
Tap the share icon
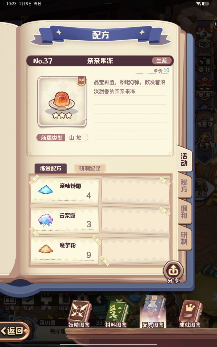tap(173, 270)
